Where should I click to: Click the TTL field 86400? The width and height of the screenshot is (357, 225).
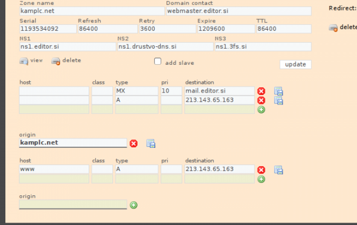click(x=284, y=29)
